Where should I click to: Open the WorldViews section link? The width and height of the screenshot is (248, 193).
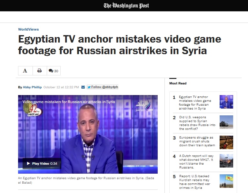pos(28,29)
